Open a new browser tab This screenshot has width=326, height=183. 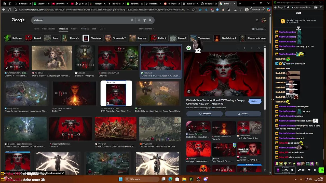[x=240, y=4]
